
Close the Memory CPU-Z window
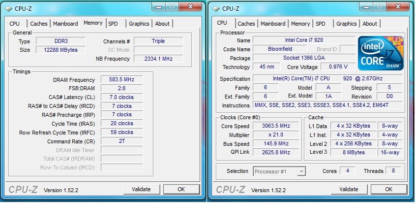click(190, 6)
